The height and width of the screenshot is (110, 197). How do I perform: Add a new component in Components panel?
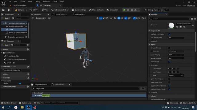point(6,18)
